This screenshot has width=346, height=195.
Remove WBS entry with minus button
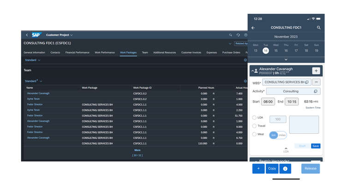point(316,82)
